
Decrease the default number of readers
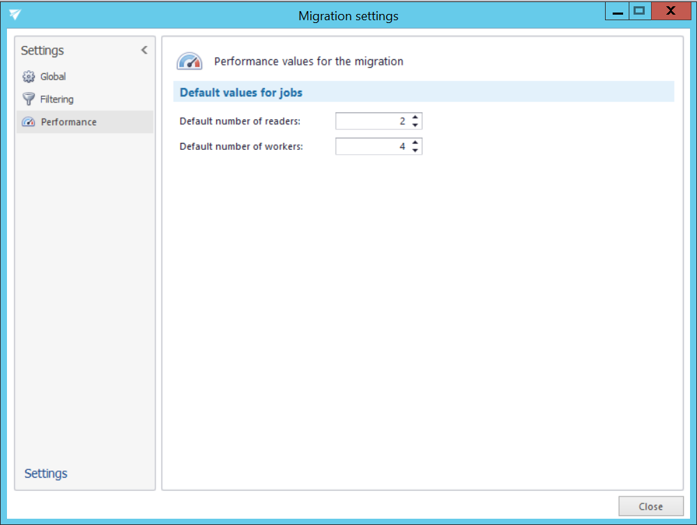point(415,125)
